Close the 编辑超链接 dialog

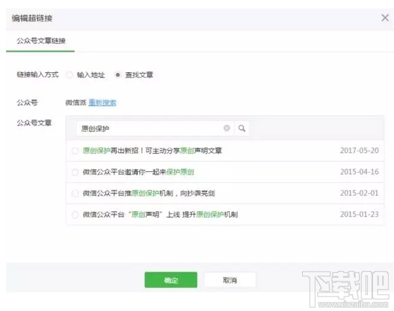click(385, 18)
